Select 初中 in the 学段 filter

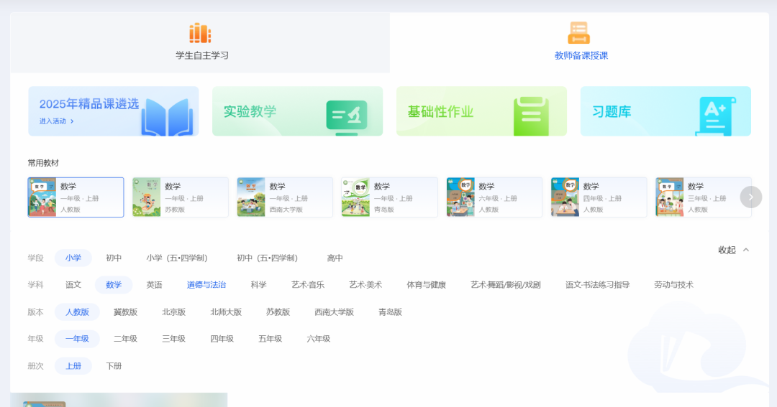[114, 258]
